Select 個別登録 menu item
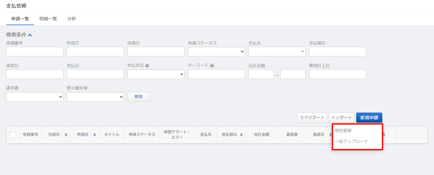The height and width of the screenshot is (175, 434). [x=343, y=130]
